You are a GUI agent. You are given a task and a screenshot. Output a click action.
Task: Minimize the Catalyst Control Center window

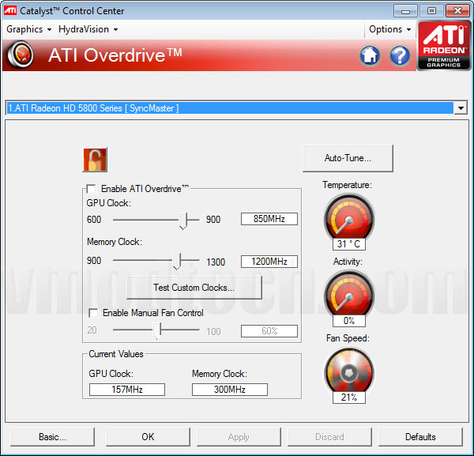point(406,11)
